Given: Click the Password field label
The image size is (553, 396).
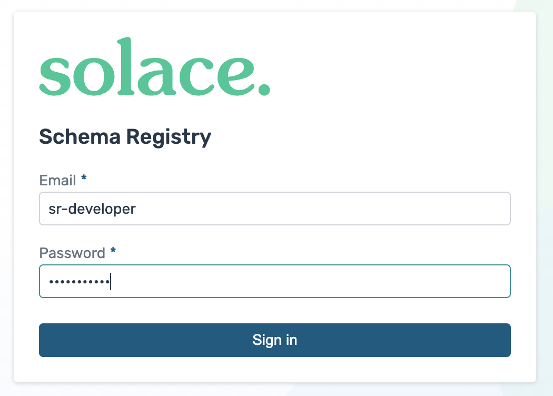Looking at the screenshot, I should coord(72,253).
